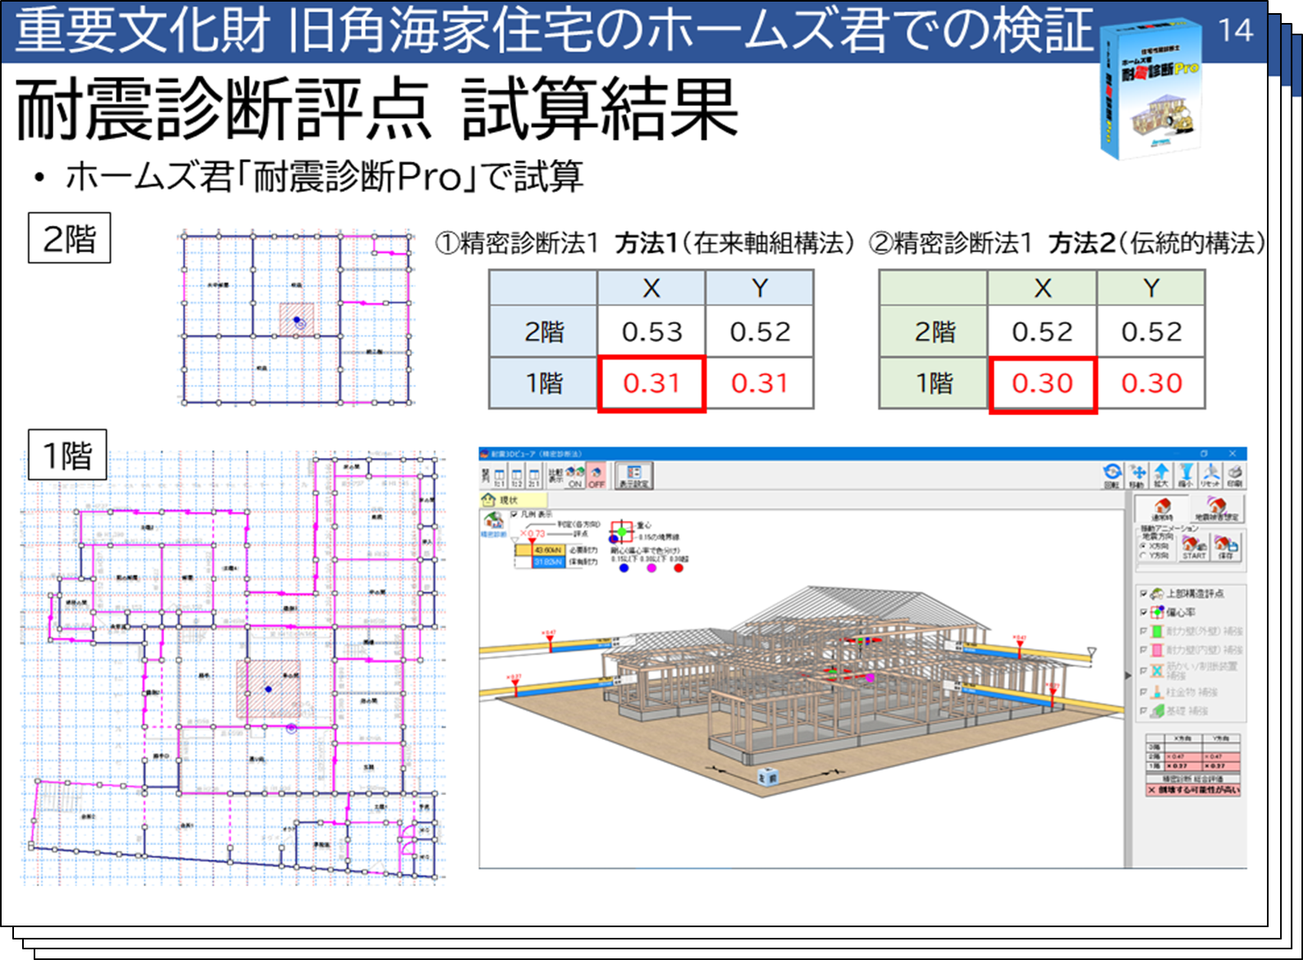This screenshot has height=960, width=1303.
Task: Toggle the 柱金物 補強 checkbox
Action: [x=1143, y=692]
